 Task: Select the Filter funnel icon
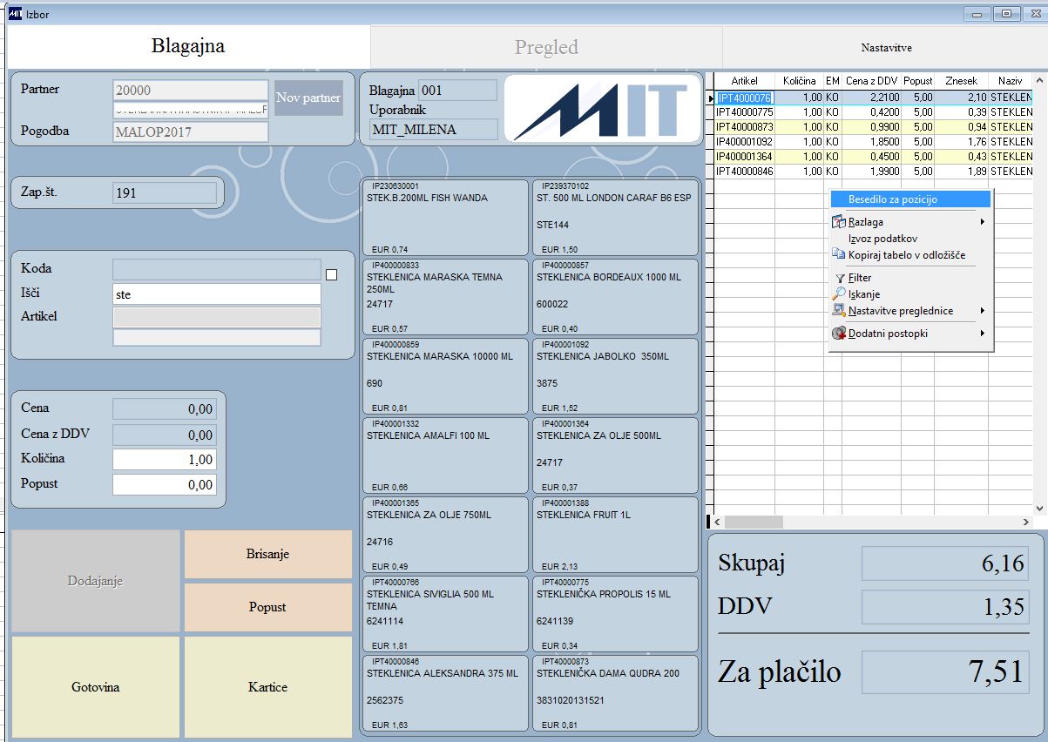point(839,278)
